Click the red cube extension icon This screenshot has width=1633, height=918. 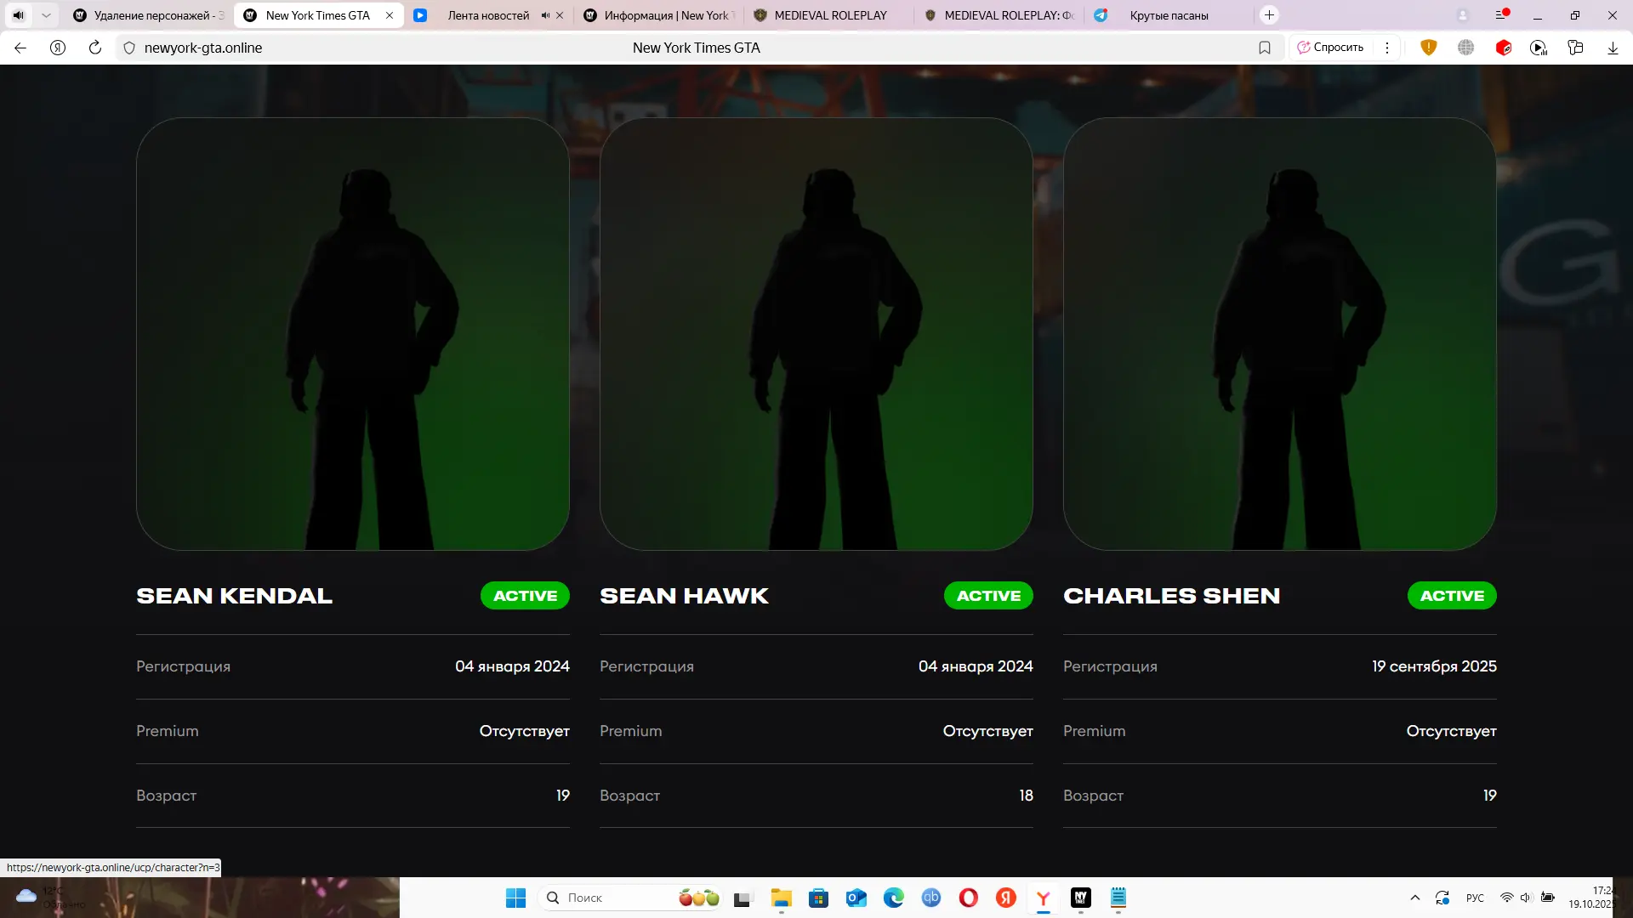click(x=1503, y=48)
